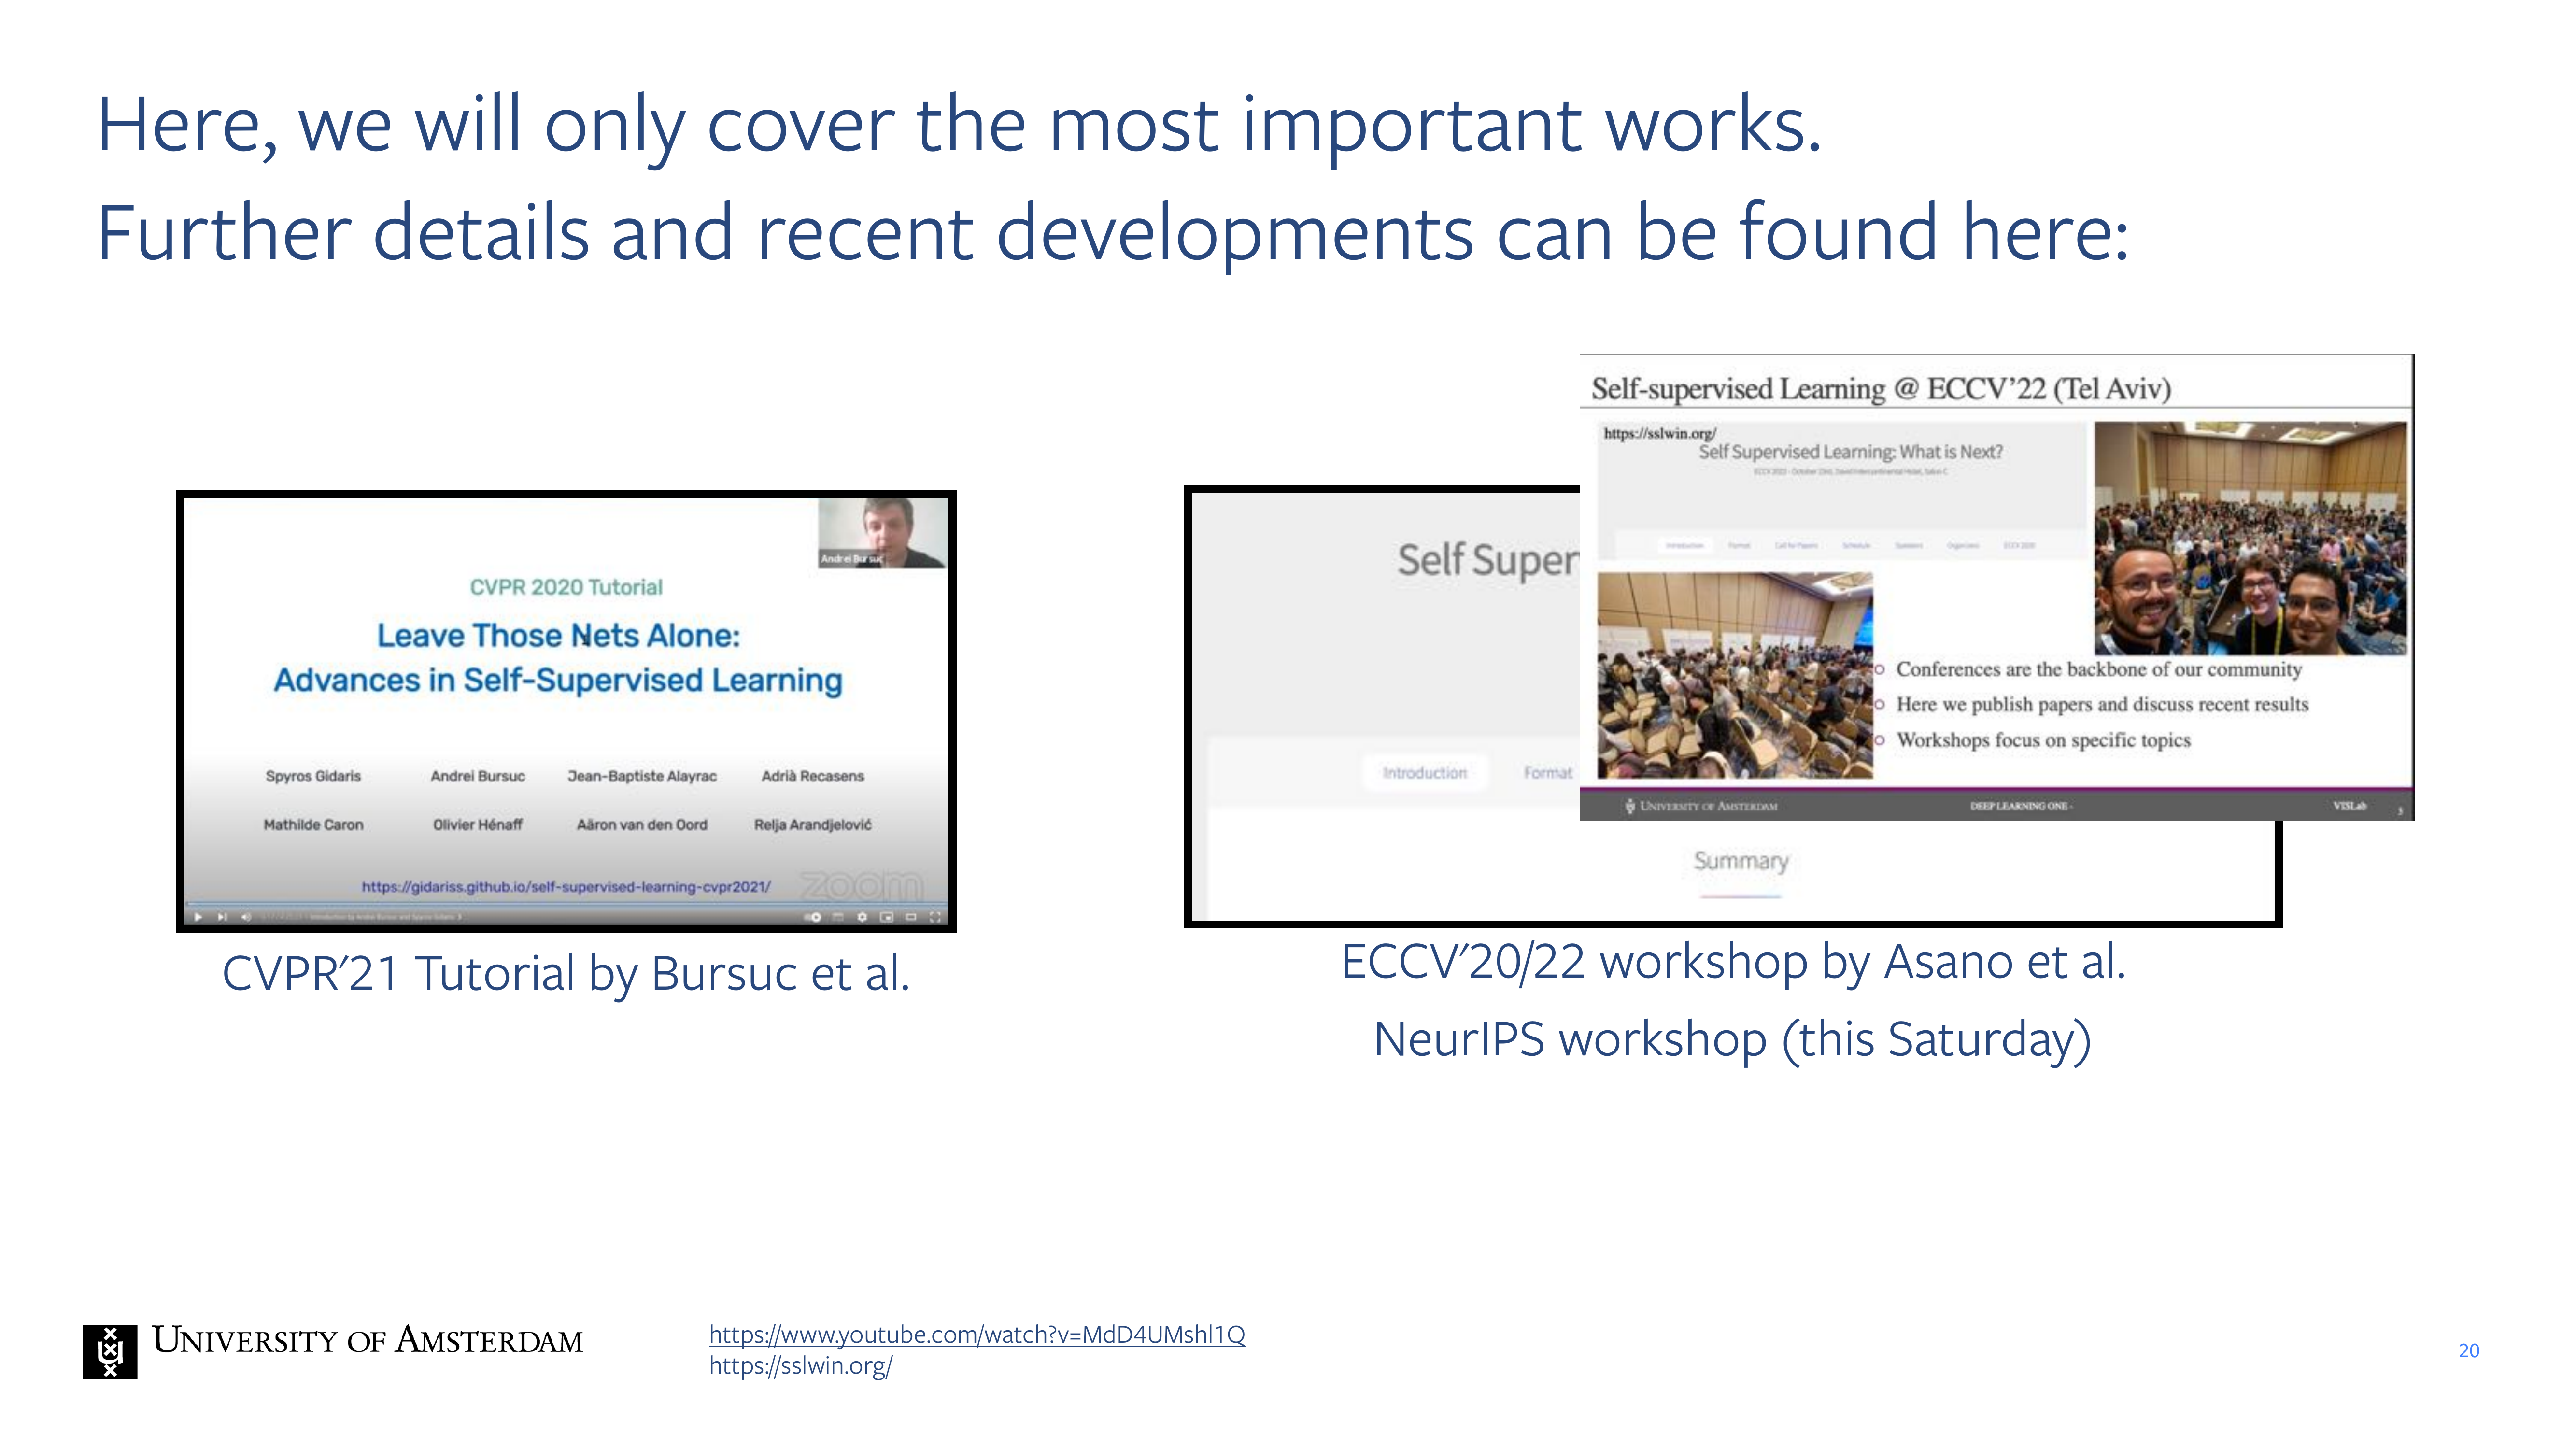Click the Summary heading in workshop page
The image size is (2576, 1449).
click(1740, 861)
